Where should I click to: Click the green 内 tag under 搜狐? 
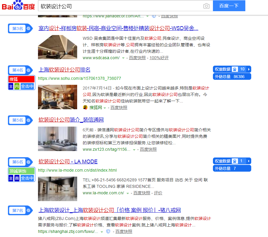tap(17, 87)
